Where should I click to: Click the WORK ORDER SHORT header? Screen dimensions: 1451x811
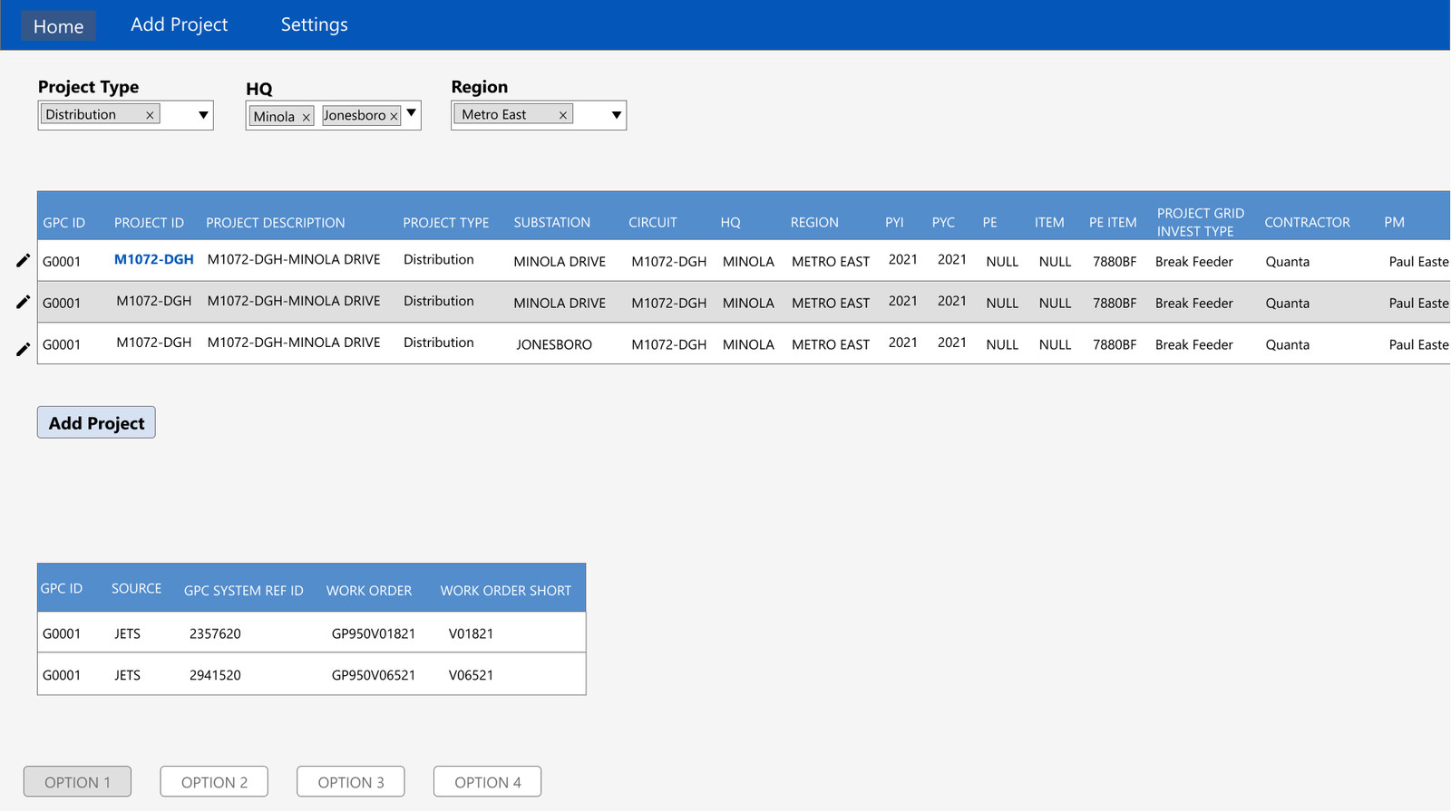pos(505,591)
